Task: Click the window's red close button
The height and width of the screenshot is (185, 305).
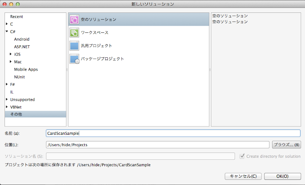Action: coord(5,4)
